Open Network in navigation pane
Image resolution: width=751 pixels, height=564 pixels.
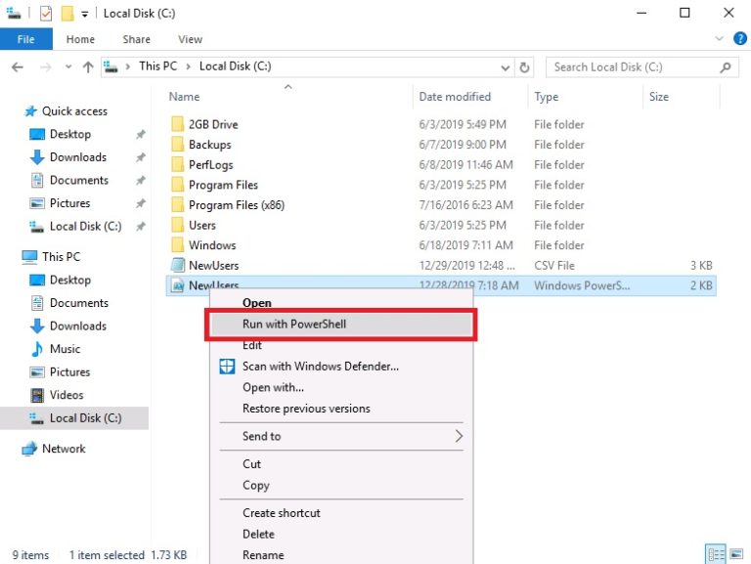(x=64, y=449)
